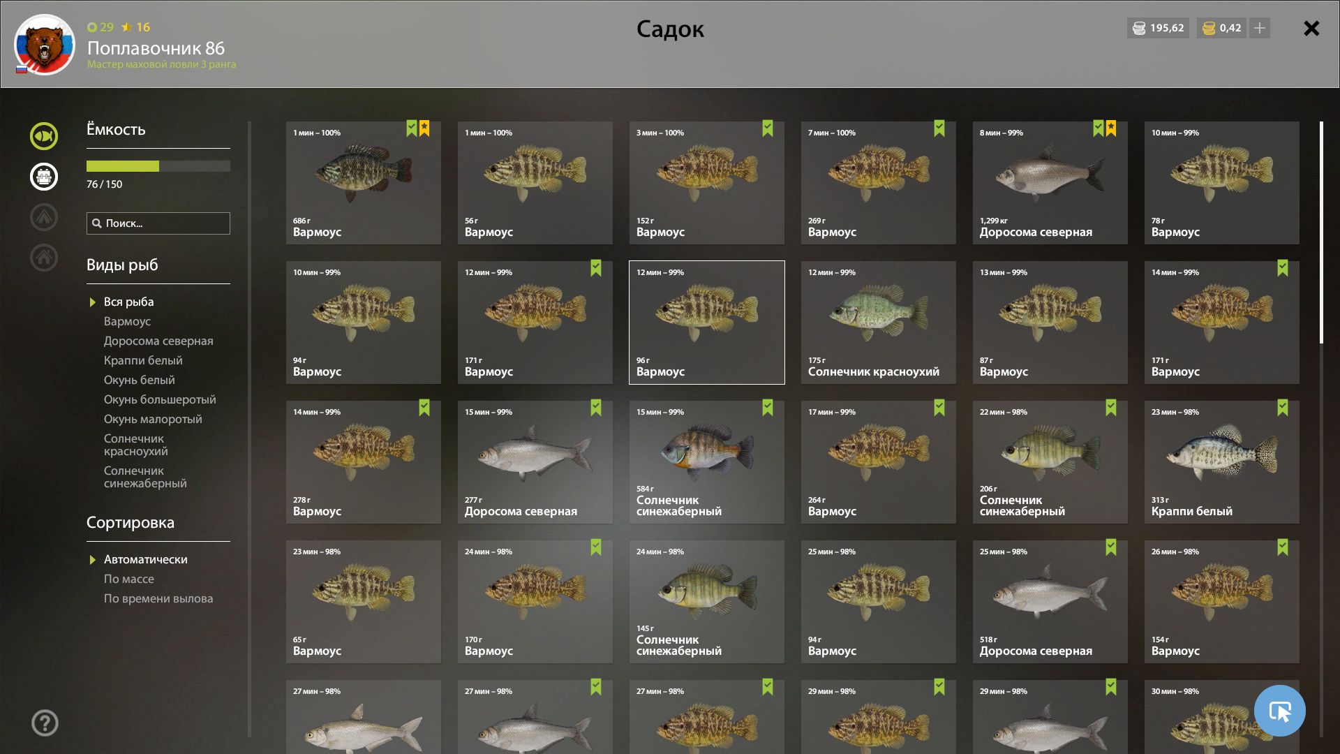Open the help question mark icon
Image resolution: width=1340 pixels, height=754 pixels.
(45, 723)
